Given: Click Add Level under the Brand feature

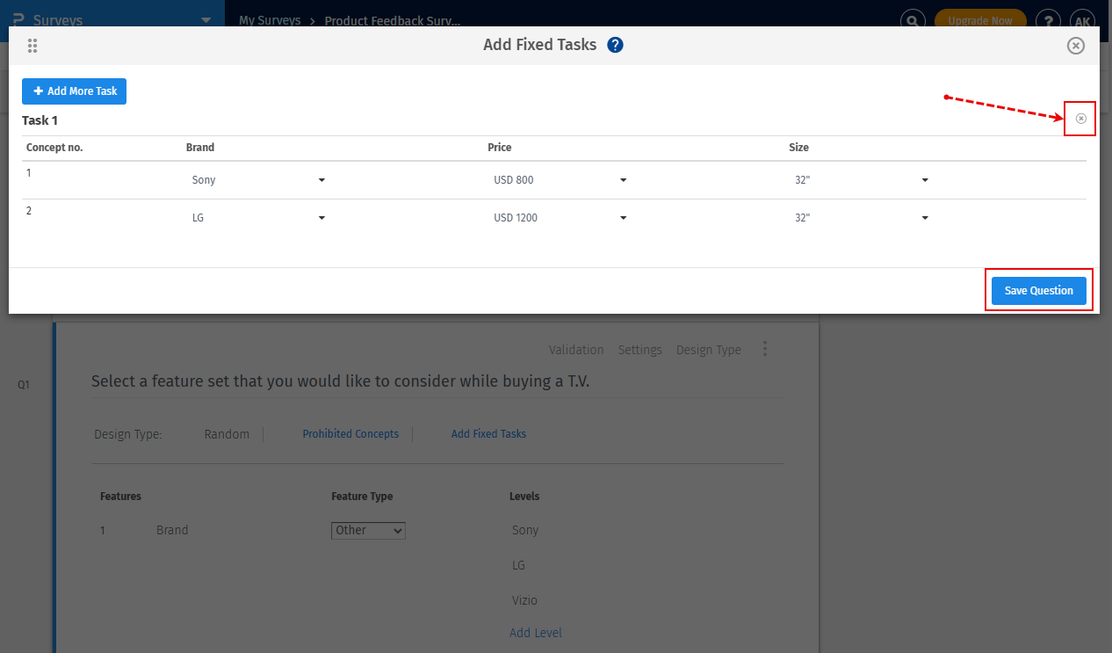Looking at the screenshot, I should 536,632.
